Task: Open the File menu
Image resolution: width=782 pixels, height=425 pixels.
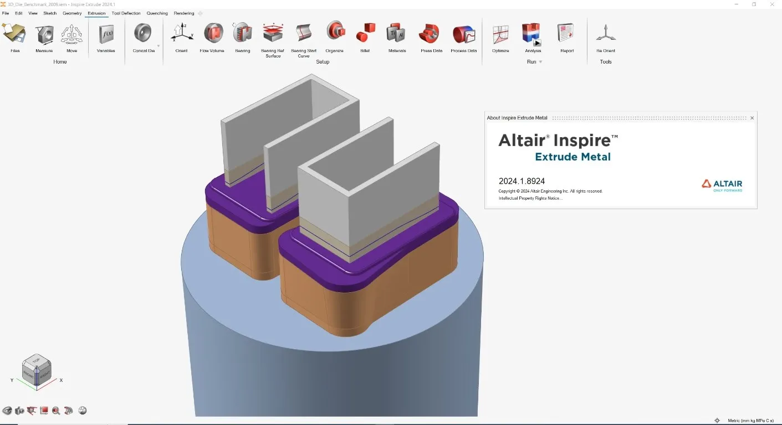Action: pyautogui.click(x=6, y=13)
